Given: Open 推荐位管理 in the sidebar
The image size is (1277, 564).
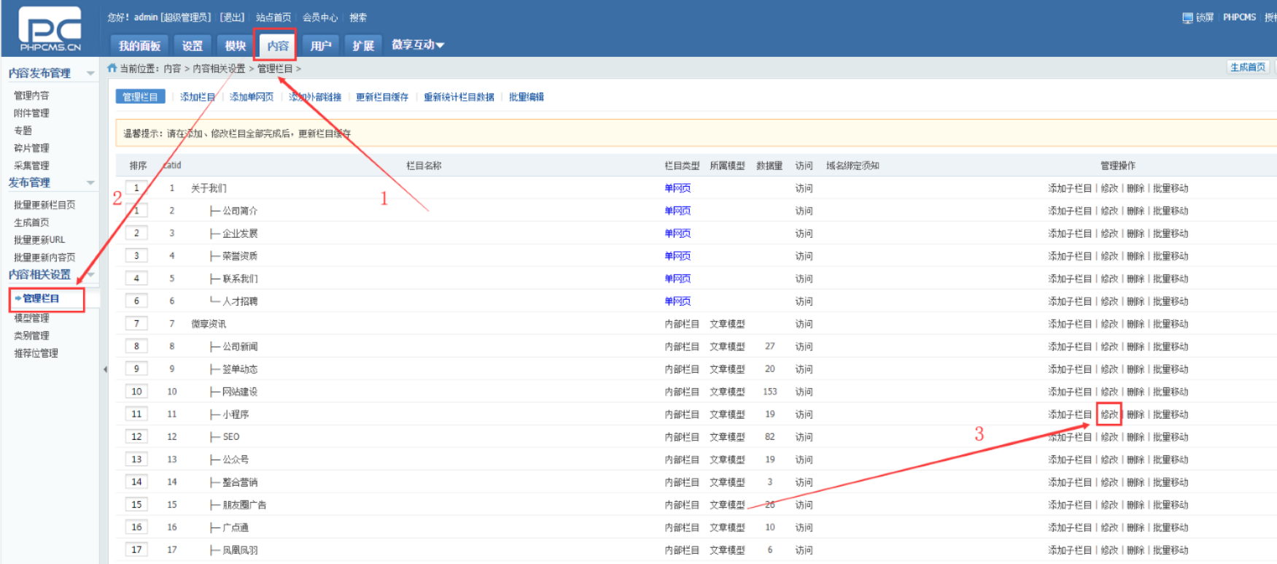Looking at the screenshot, I should pos(36,353).
